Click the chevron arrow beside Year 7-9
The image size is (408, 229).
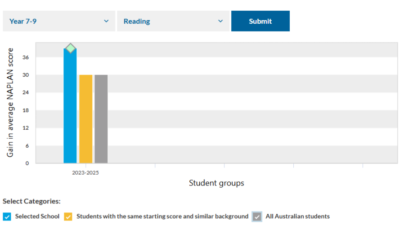[106, 21]
